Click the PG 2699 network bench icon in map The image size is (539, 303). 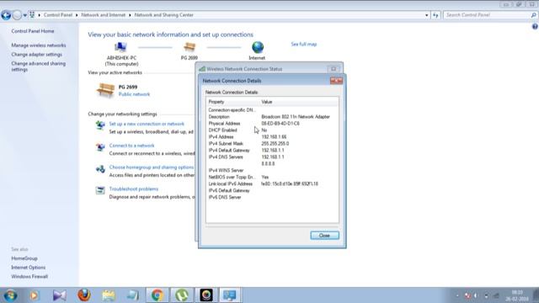pyautogui.click(x=189, y=47)
